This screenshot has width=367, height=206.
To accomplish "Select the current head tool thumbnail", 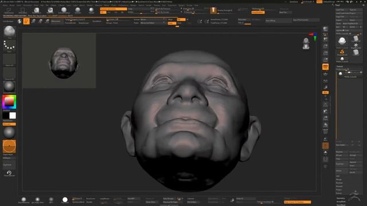I will point(342,41).
